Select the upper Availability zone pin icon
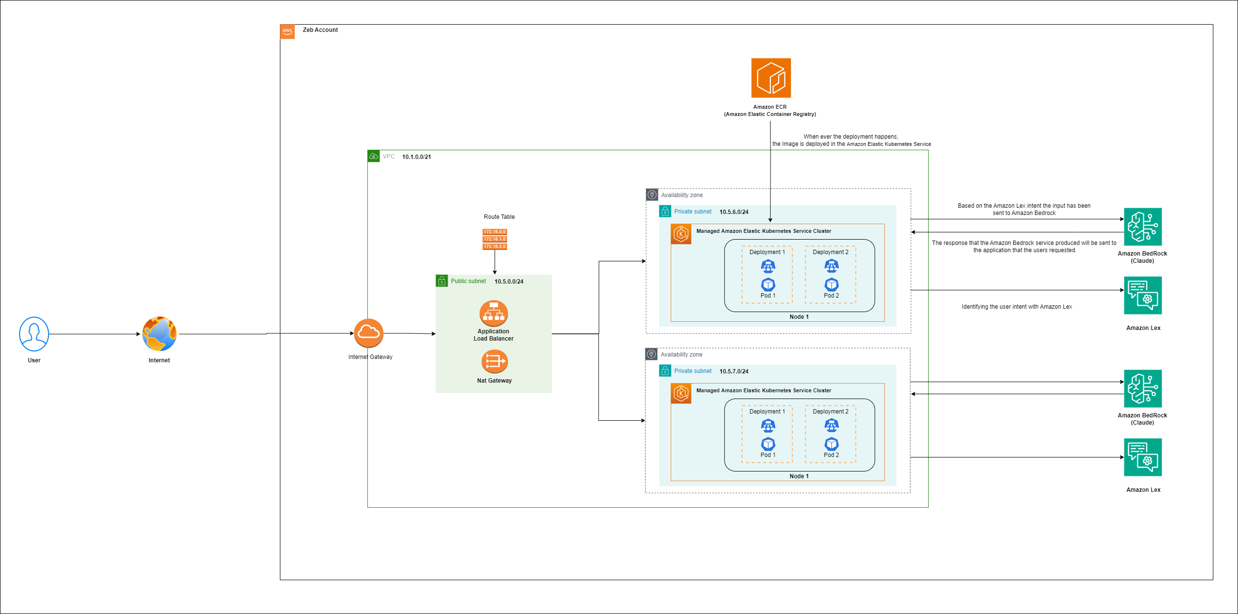The width and height of the screenshot is (1238, 614). pos(652,195)
